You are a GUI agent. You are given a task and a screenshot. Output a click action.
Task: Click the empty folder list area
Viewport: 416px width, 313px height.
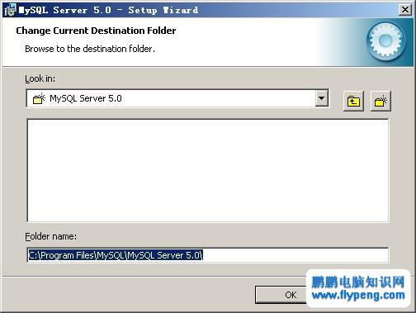[208, 170]
